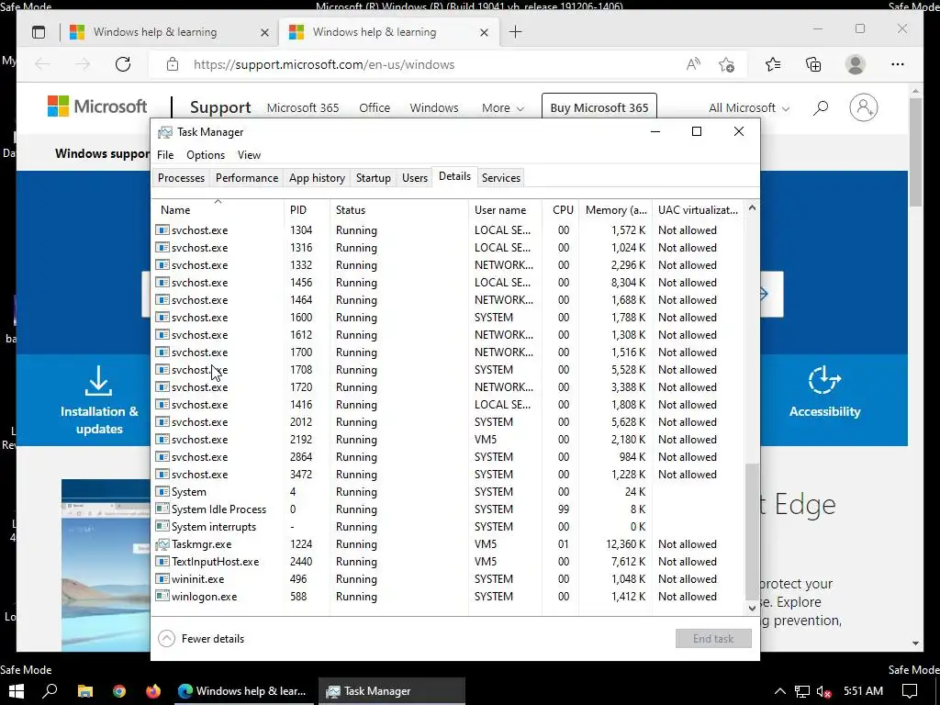This screenshot has width=940, height=705.
Task: Open the notification center icon
Action: pos(910,691)
